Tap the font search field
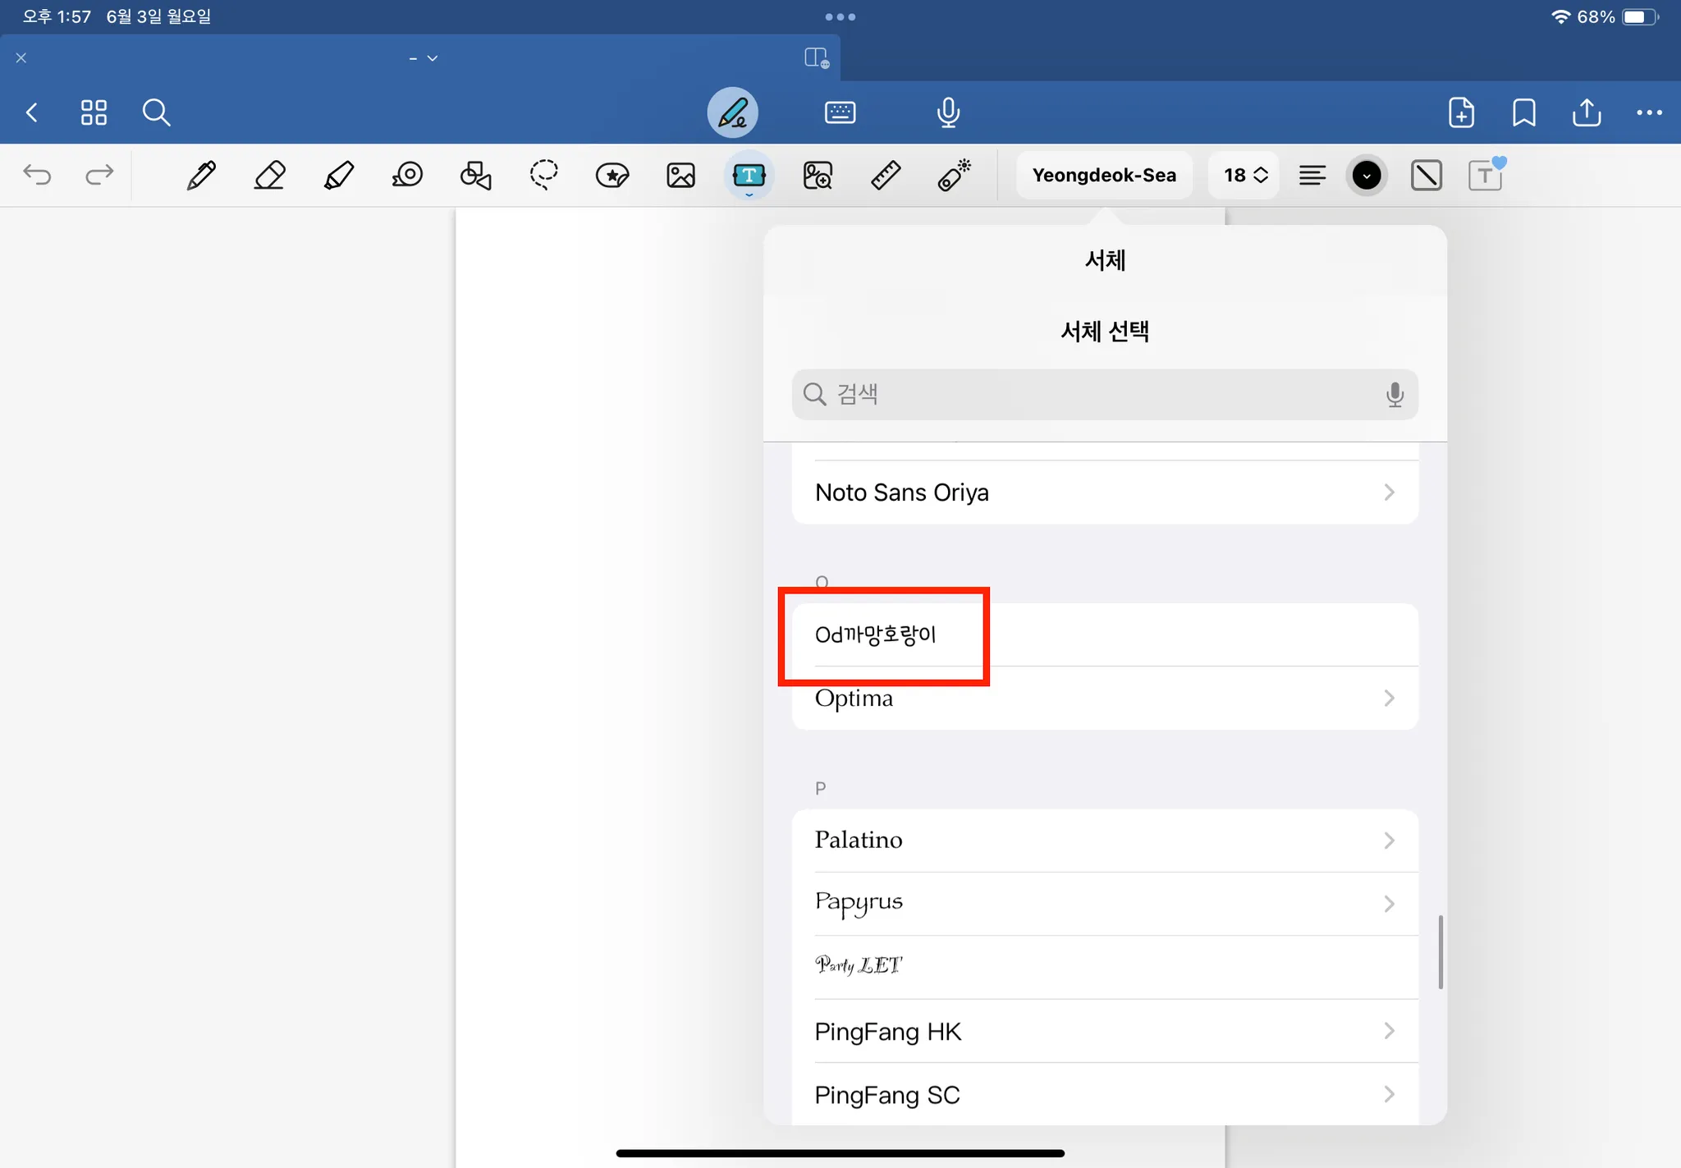1681x1168 pixels. click(1103, 394)
